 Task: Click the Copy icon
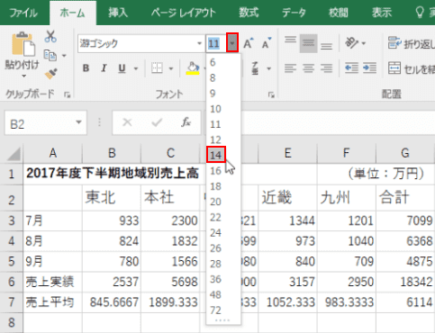point(50,56)
